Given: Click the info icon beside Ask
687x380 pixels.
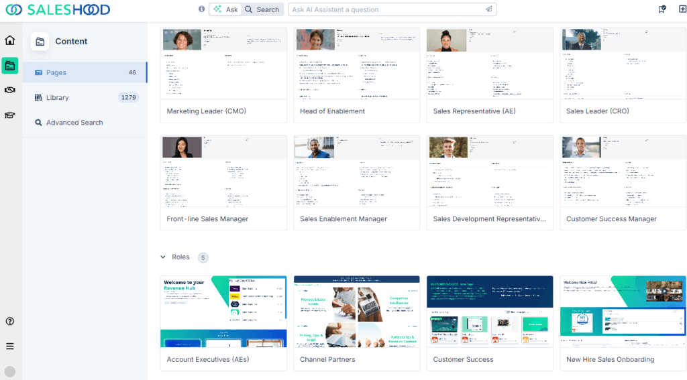Looking at the screenshot, I should (201, 9).
